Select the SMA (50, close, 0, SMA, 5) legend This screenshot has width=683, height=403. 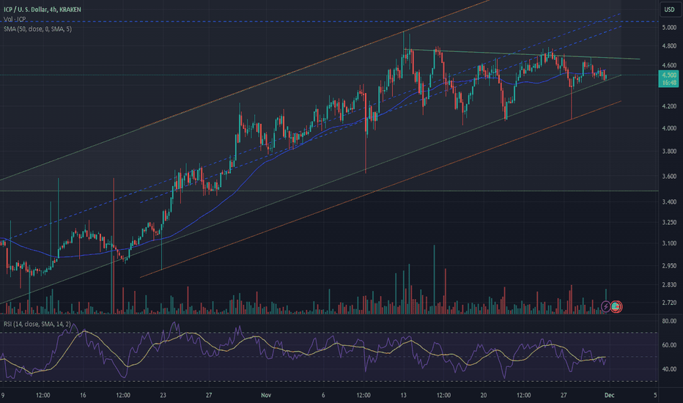[37, 29]
